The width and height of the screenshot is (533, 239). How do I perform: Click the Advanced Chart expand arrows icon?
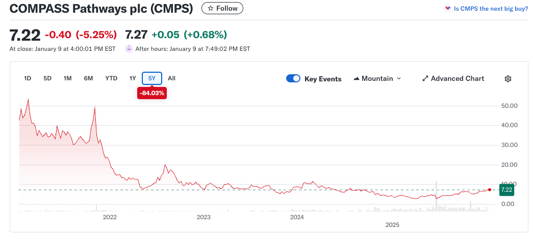[x=425, y=79]
